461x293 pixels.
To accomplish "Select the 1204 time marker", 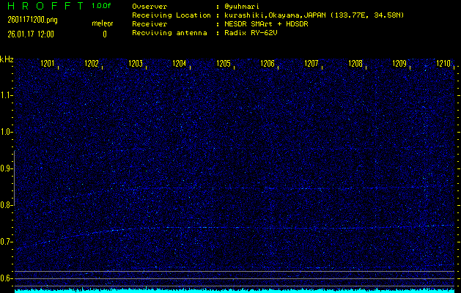I will pyautogui.click(x=180, y=64).
